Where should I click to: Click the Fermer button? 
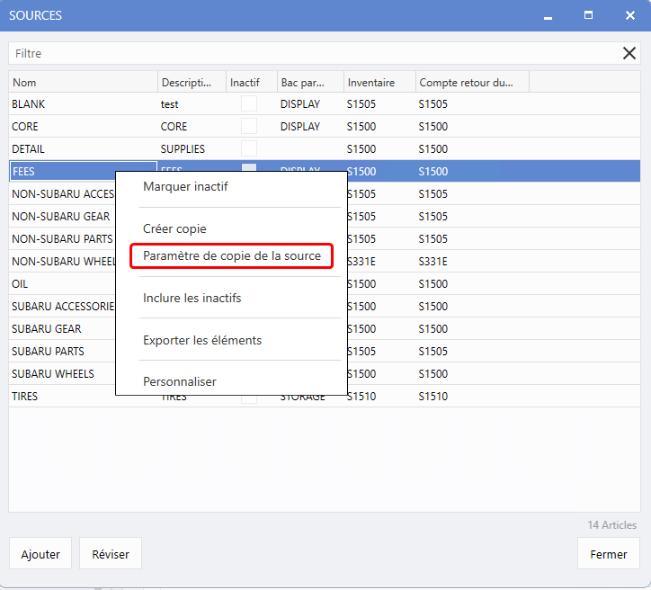pos(608,554)
